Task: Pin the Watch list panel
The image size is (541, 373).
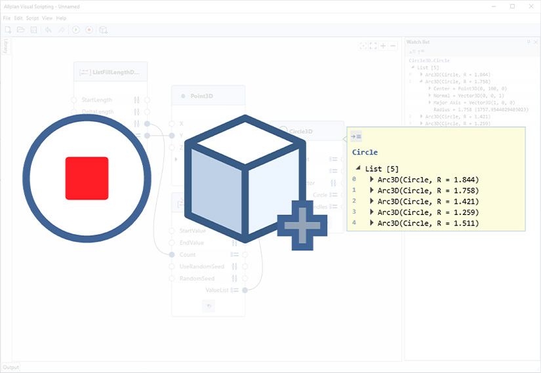Action: 529,42
